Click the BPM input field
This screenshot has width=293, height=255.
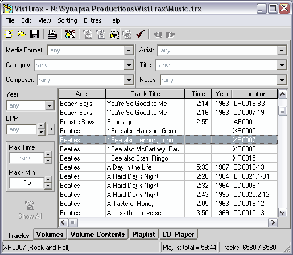click(22, 129)
